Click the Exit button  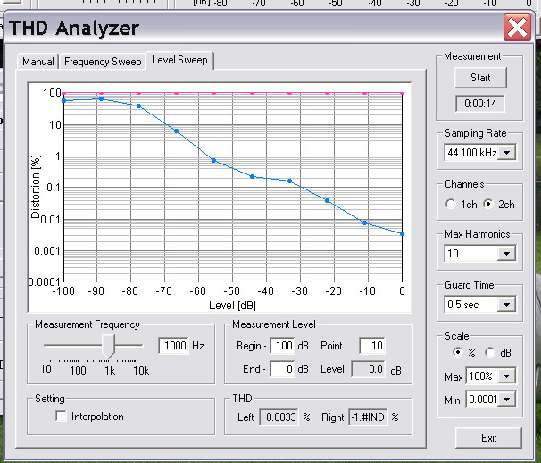[x=488, y=438]
